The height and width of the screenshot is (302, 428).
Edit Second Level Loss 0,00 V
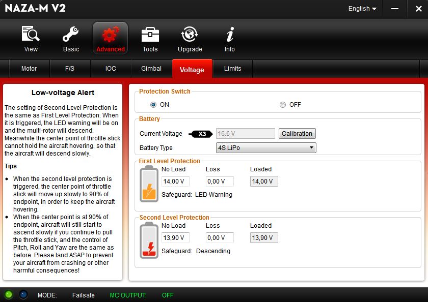click(220, 238)
